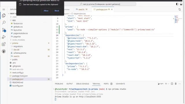The width and height of the screenshot is (185, 104).
Task: Open Source Control view with badge
Action: (4, 30)
